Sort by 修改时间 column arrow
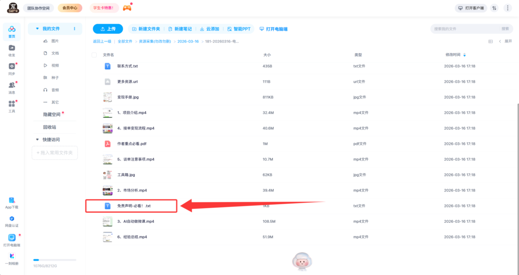The height and width of the screenshot is (275, 519). pos(465,54)
